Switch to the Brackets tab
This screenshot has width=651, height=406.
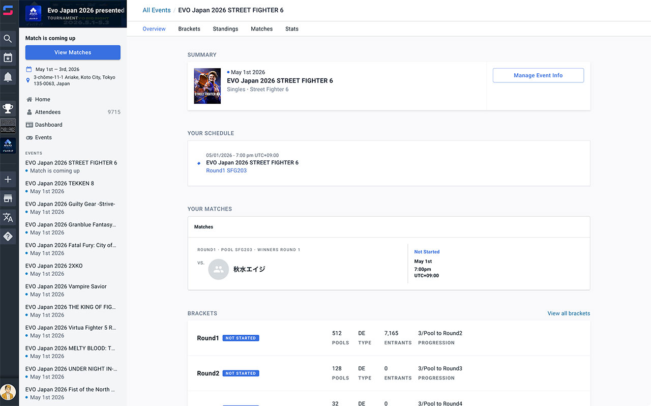click(189, 29)
